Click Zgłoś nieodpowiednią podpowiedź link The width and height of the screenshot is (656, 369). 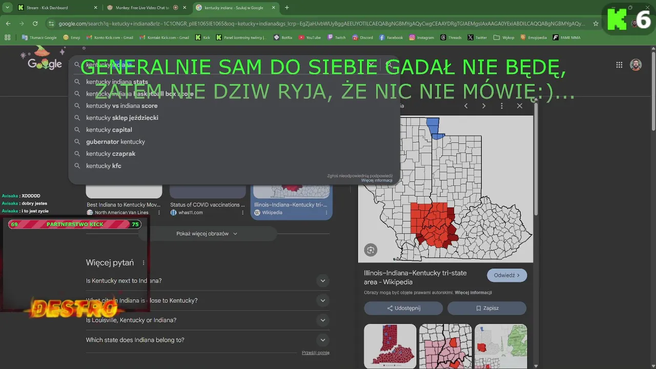tap(360, 176)
